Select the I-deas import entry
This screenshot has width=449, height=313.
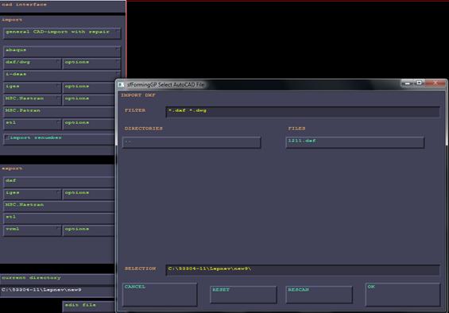click(62, 75)
